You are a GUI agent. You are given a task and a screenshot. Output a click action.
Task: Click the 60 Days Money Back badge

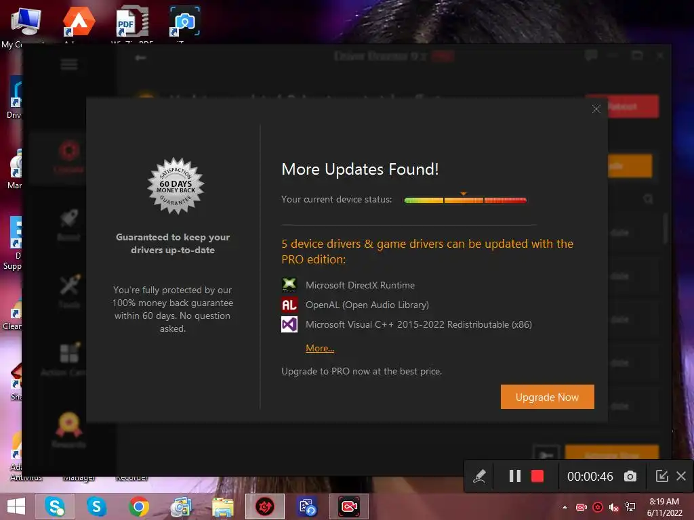176,186
